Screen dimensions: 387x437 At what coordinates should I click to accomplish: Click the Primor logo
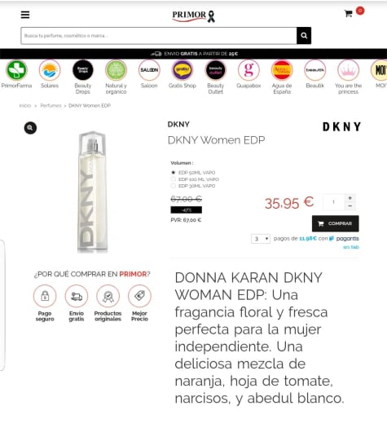point(194,15)
